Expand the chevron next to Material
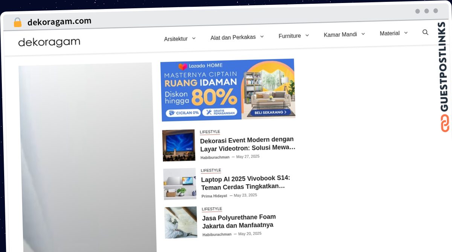 click(406, 33)
